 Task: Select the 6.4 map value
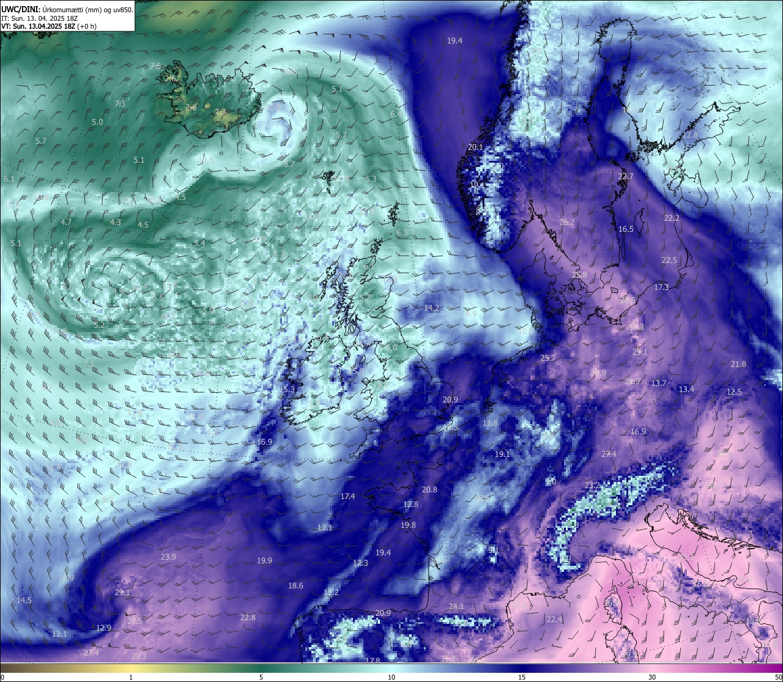(396, 114)
